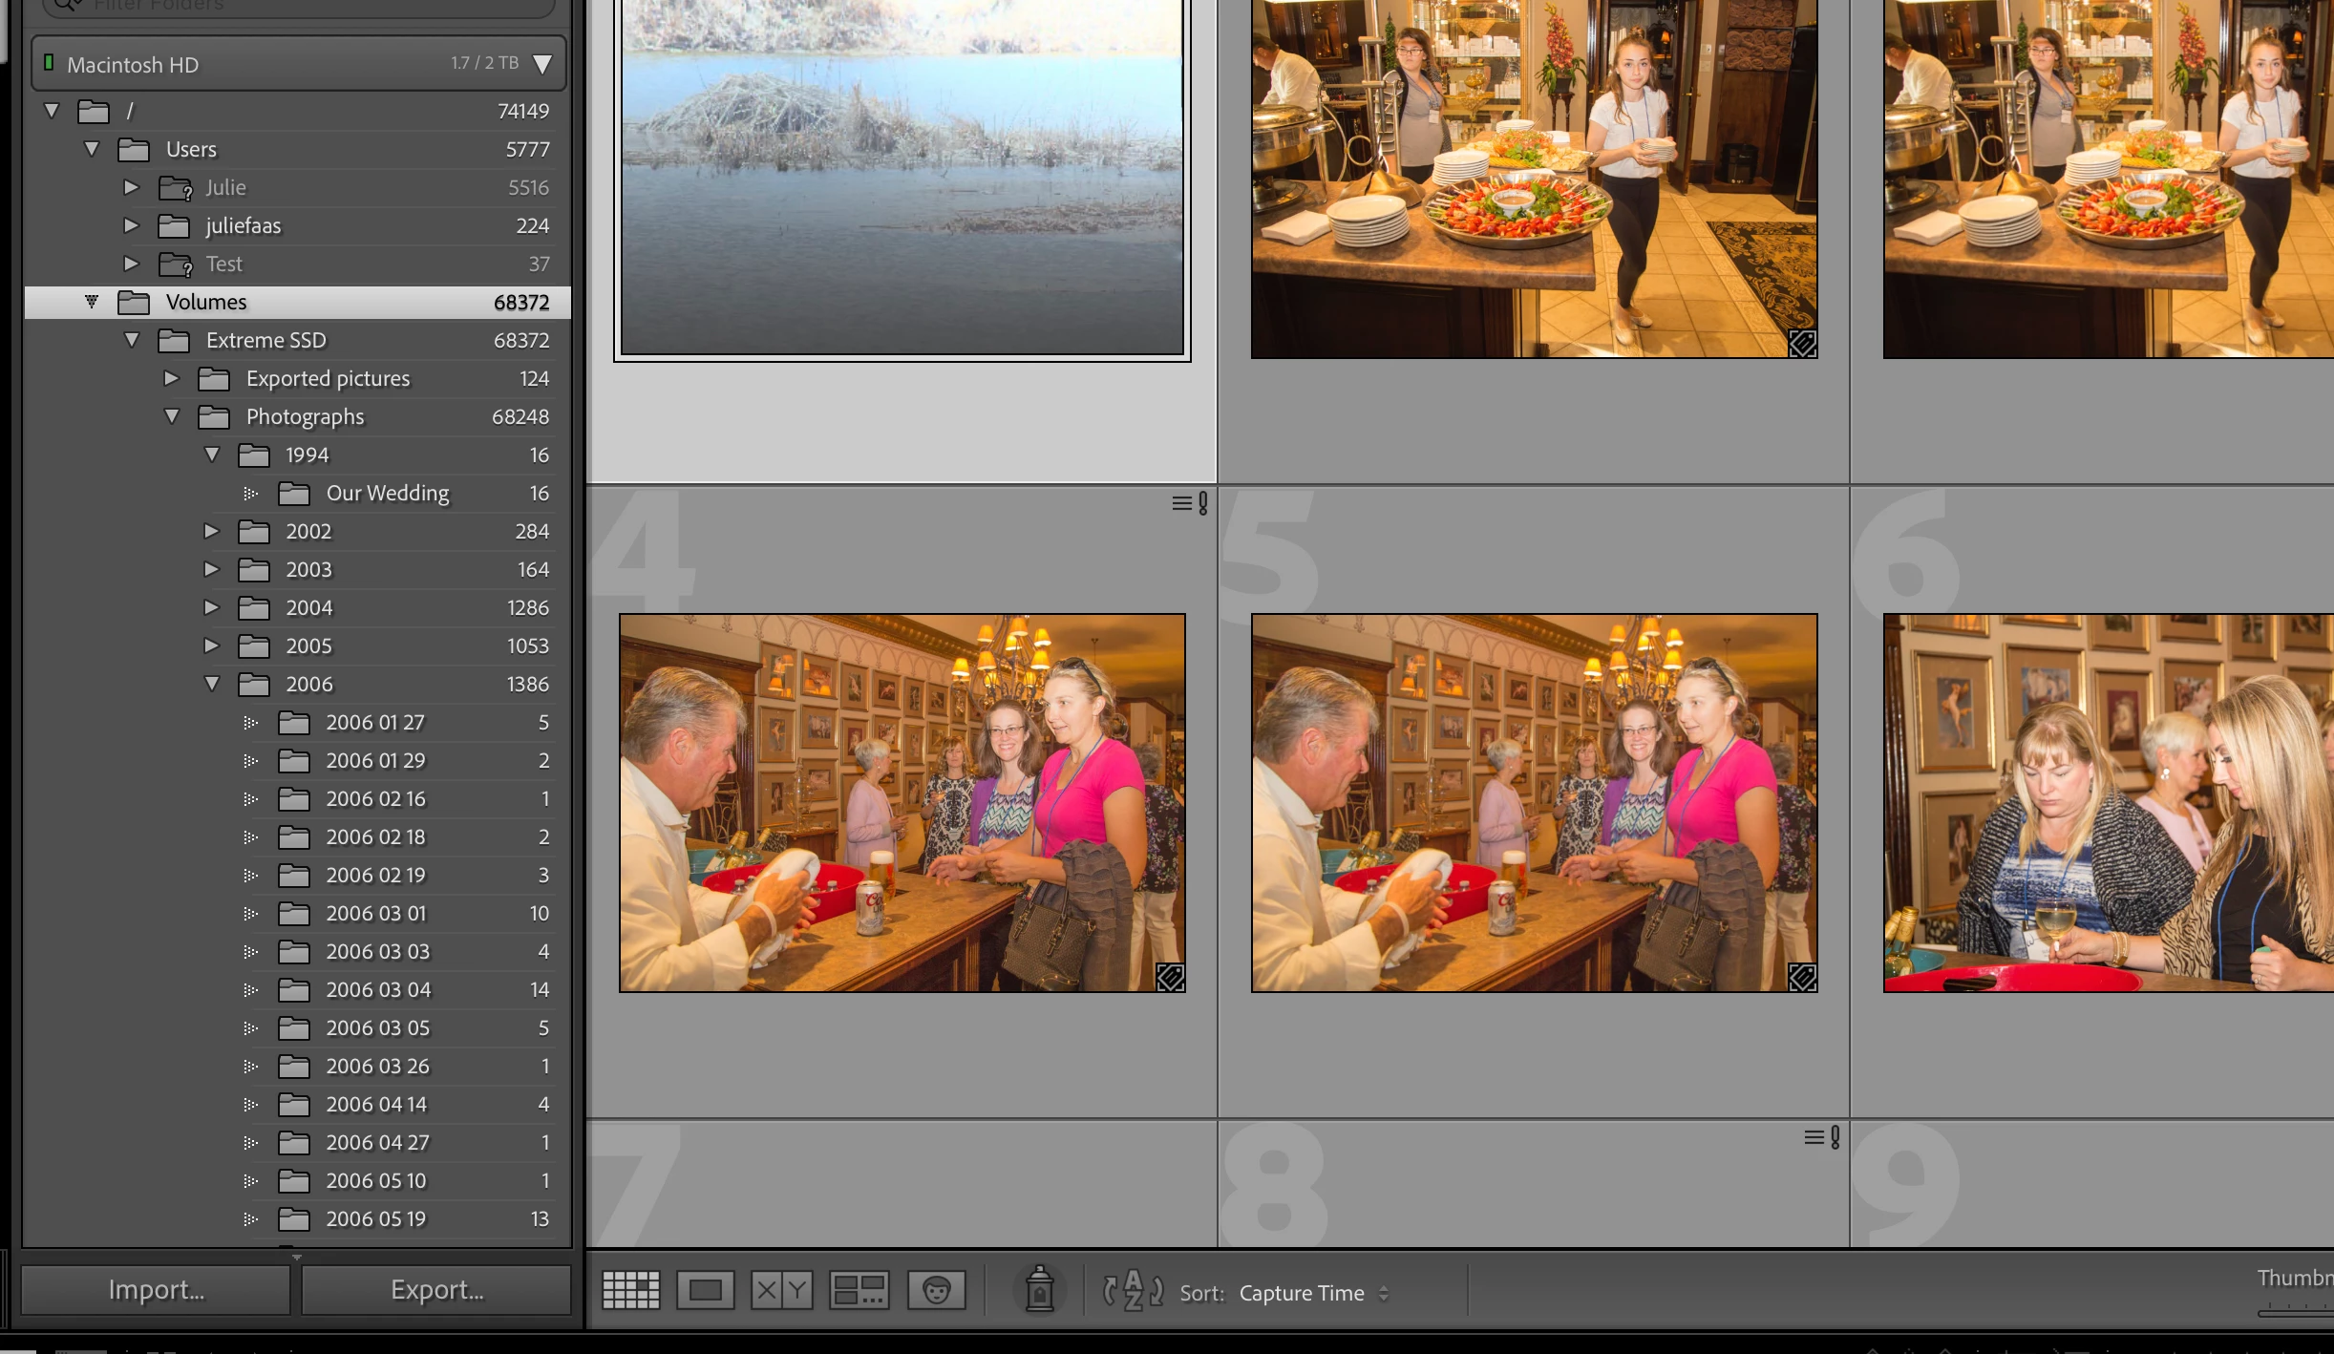Viewport: 2334px width, 1354px height.
Task: Click the badge on the cell 4 photo
Action: (1170, 977)
